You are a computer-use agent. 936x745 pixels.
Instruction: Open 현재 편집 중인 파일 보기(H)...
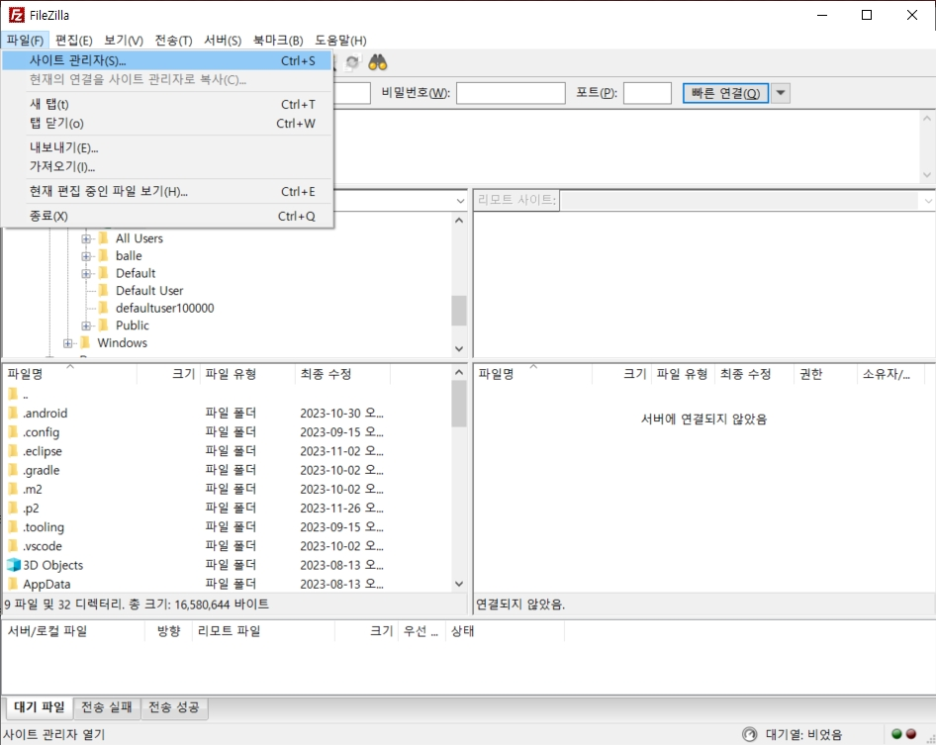click(x=167, y=192)
